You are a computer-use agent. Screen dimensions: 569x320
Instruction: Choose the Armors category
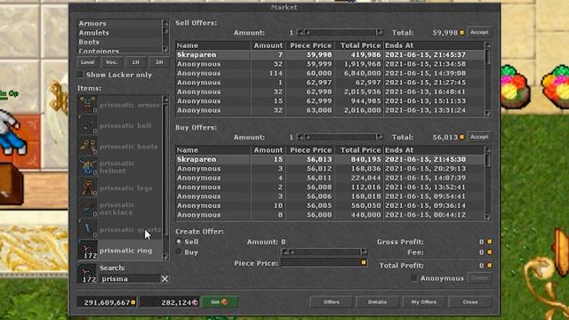pyautogui.click(x=120, y=24)
